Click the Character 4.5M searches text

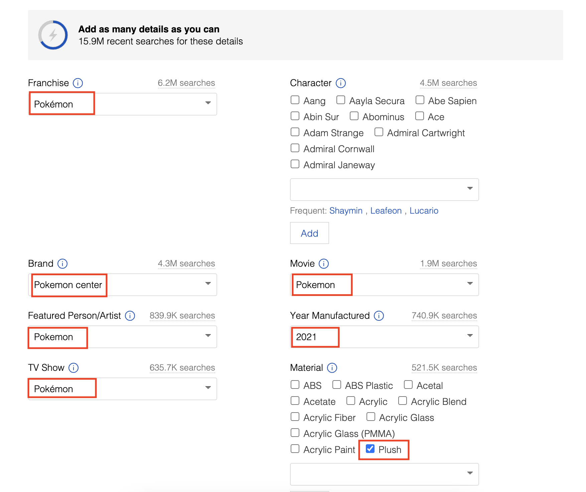448,83
